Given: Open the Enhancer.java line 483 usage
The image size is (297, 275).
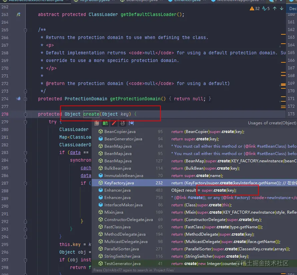Looking at the screenshot, I should (194, 190).
